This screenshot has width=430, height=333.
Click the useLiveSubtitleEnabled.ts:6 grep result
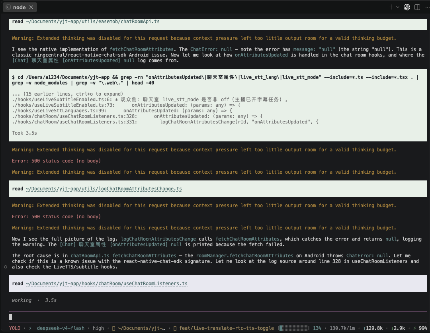pos(150,99)
